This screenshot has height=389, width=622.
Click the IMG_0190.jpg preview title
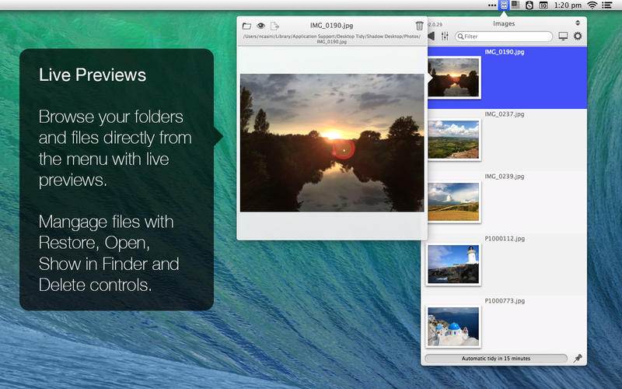[x=332, y=26]
